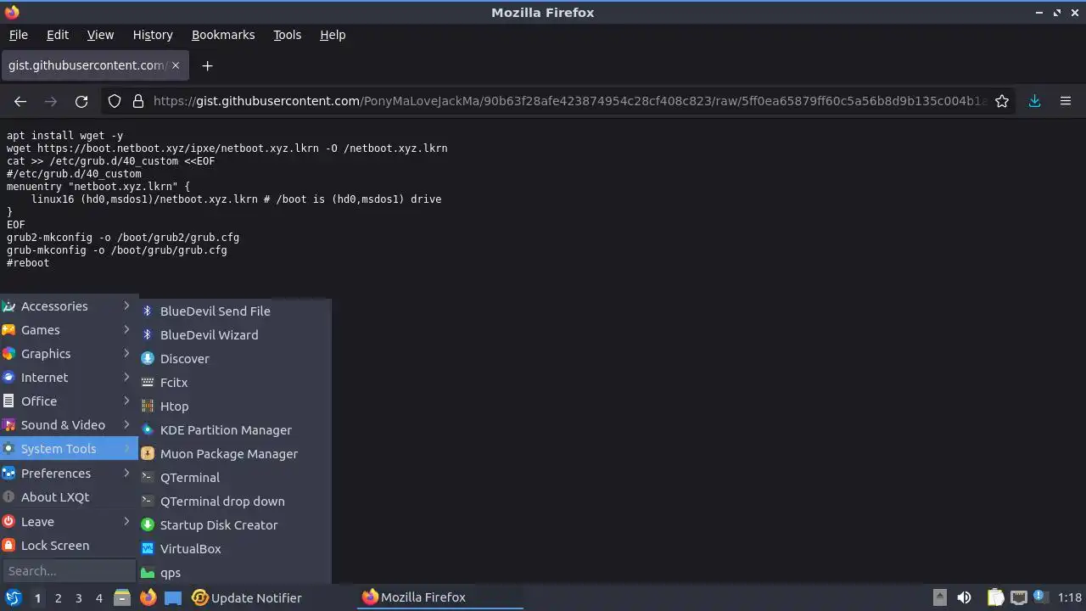Click the 1:18 panel clock
Viewport: 1086px width, 611px height.
click(1070, 597)
